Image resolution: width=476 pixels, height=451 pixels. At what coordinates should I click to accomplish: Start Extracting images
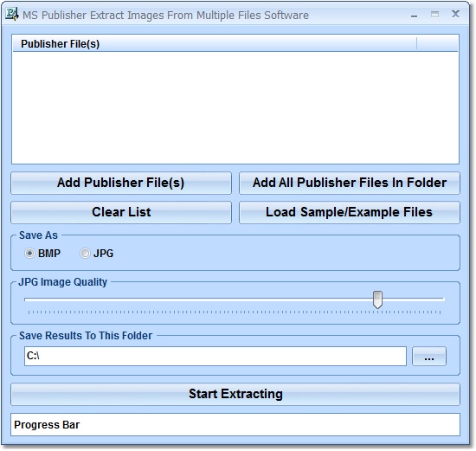click(235, 394)
